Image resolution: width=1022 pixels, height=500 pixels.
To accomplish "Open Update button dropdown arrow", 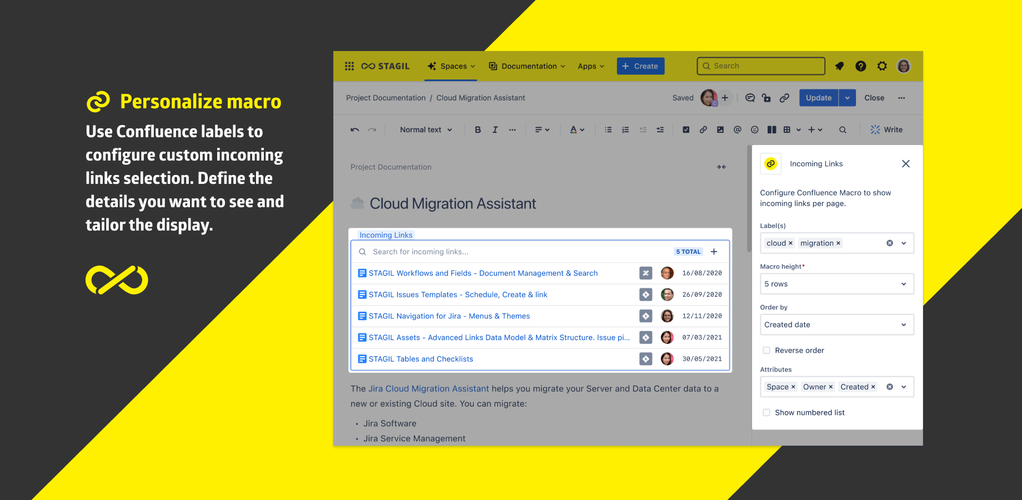I will 847,98.
